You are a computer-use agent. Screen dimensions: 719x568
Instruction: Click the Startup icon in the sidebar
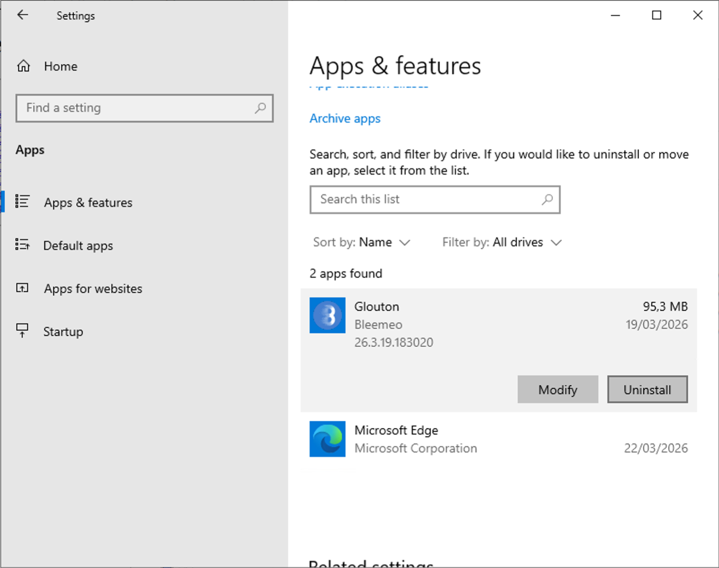pos(22,331)
